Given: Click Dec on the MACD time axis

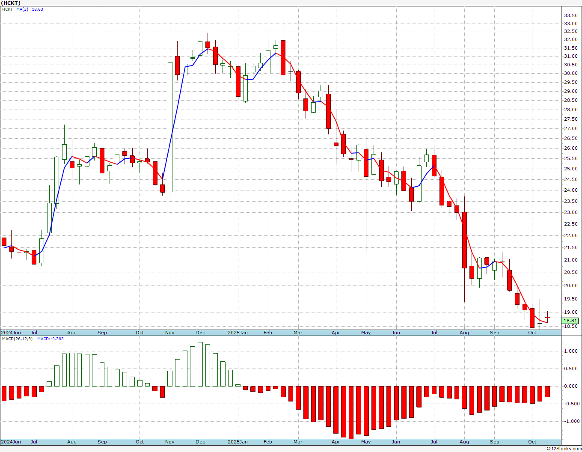Looking at the screenshot, I should click(x=200, y=442).
